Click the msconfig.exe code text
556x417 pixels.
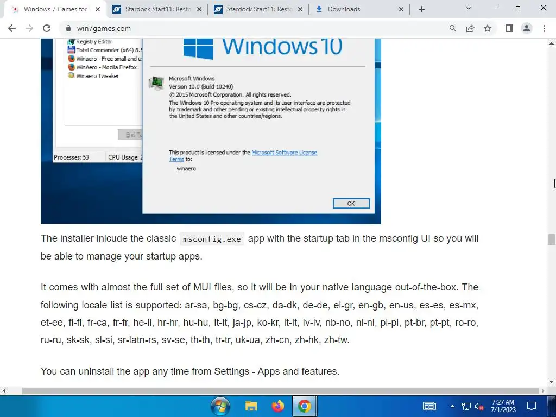[x=212, y=239]
